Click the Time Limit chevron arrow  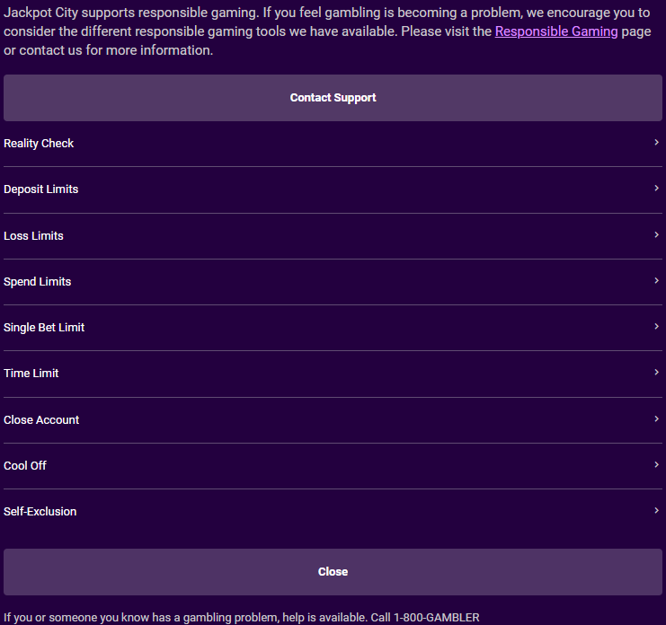pos(656,373)
